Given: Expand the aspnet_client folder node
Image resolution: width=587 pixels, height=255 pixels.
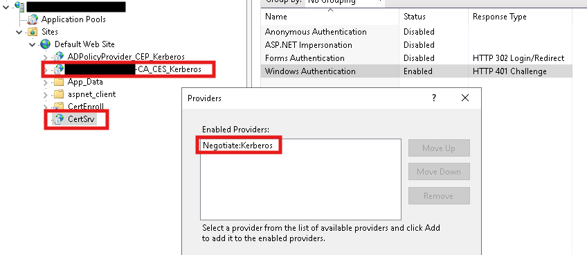Looking at the screenshot, I should pos(45,94).
